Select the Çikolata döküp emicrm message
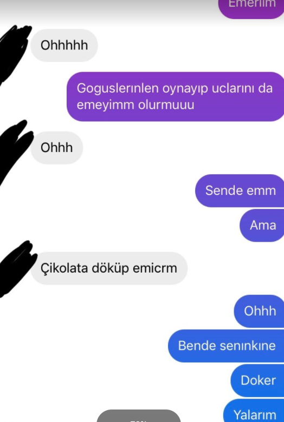 [x=109, y=268]
